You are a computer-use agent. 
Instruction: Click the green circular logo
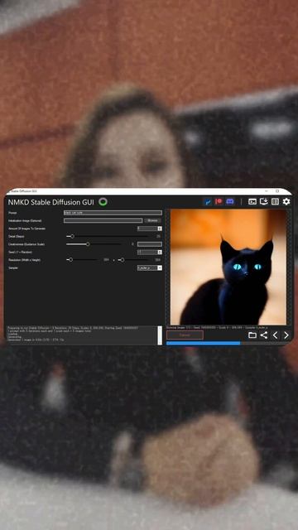point(103,202)
